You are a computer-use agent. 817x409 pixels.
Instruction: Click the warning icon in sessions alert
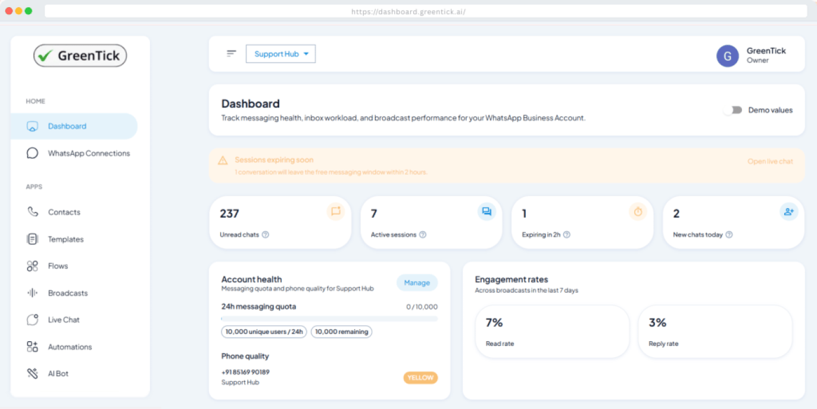(x=223, y=161)
